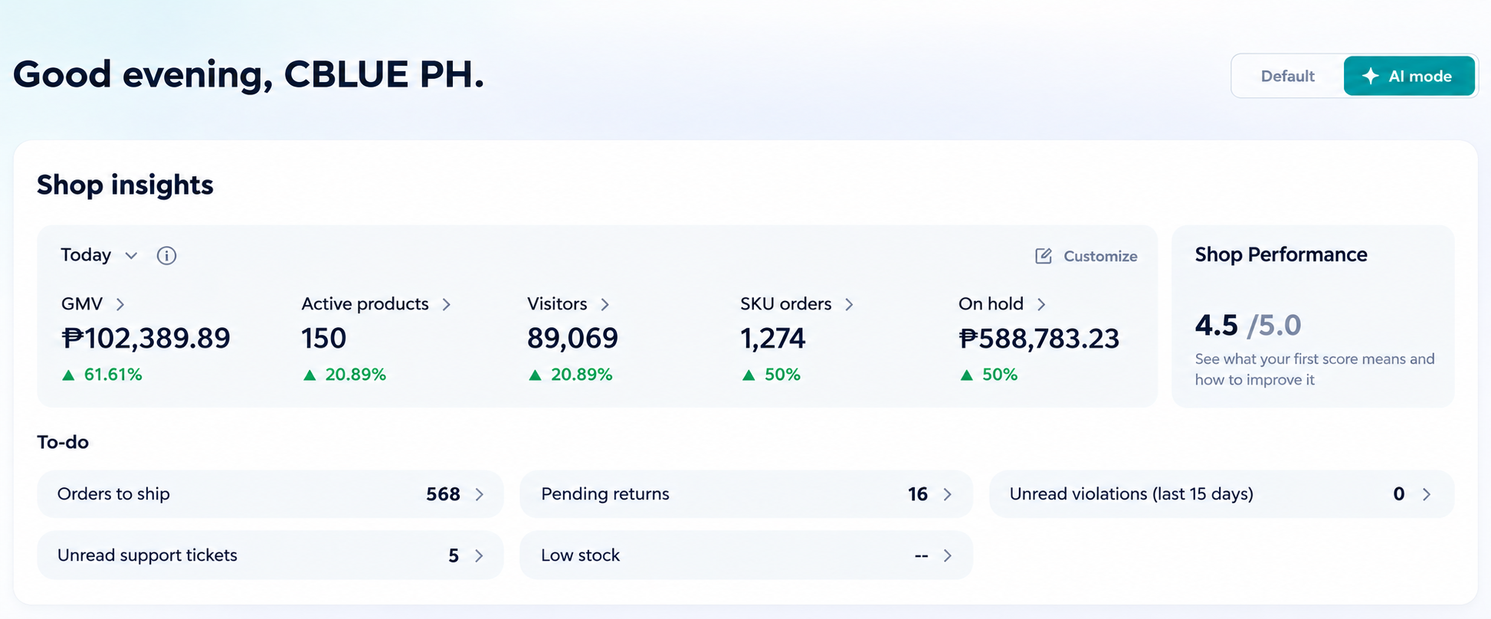
Task: Click the sparkle icon on AI mode
Action: (x=1371, y=76)
